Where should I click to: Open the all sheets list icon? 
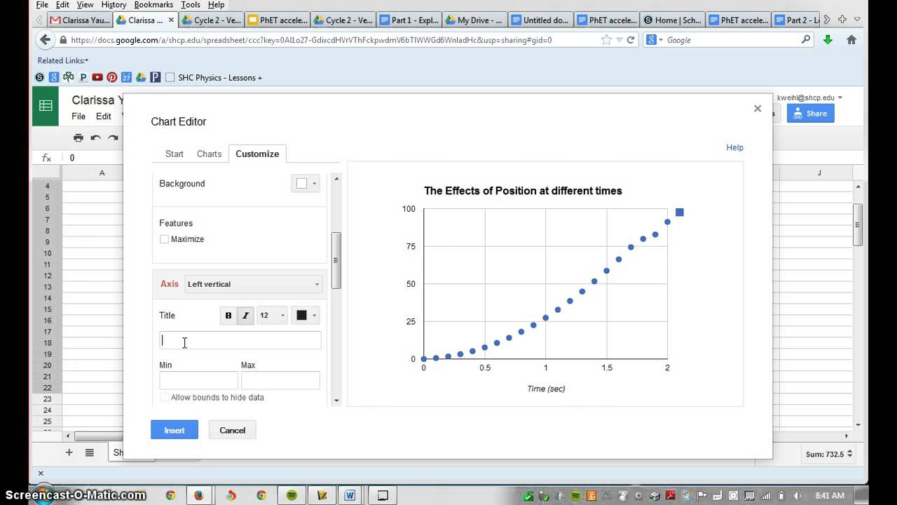(x=90, y=452)
